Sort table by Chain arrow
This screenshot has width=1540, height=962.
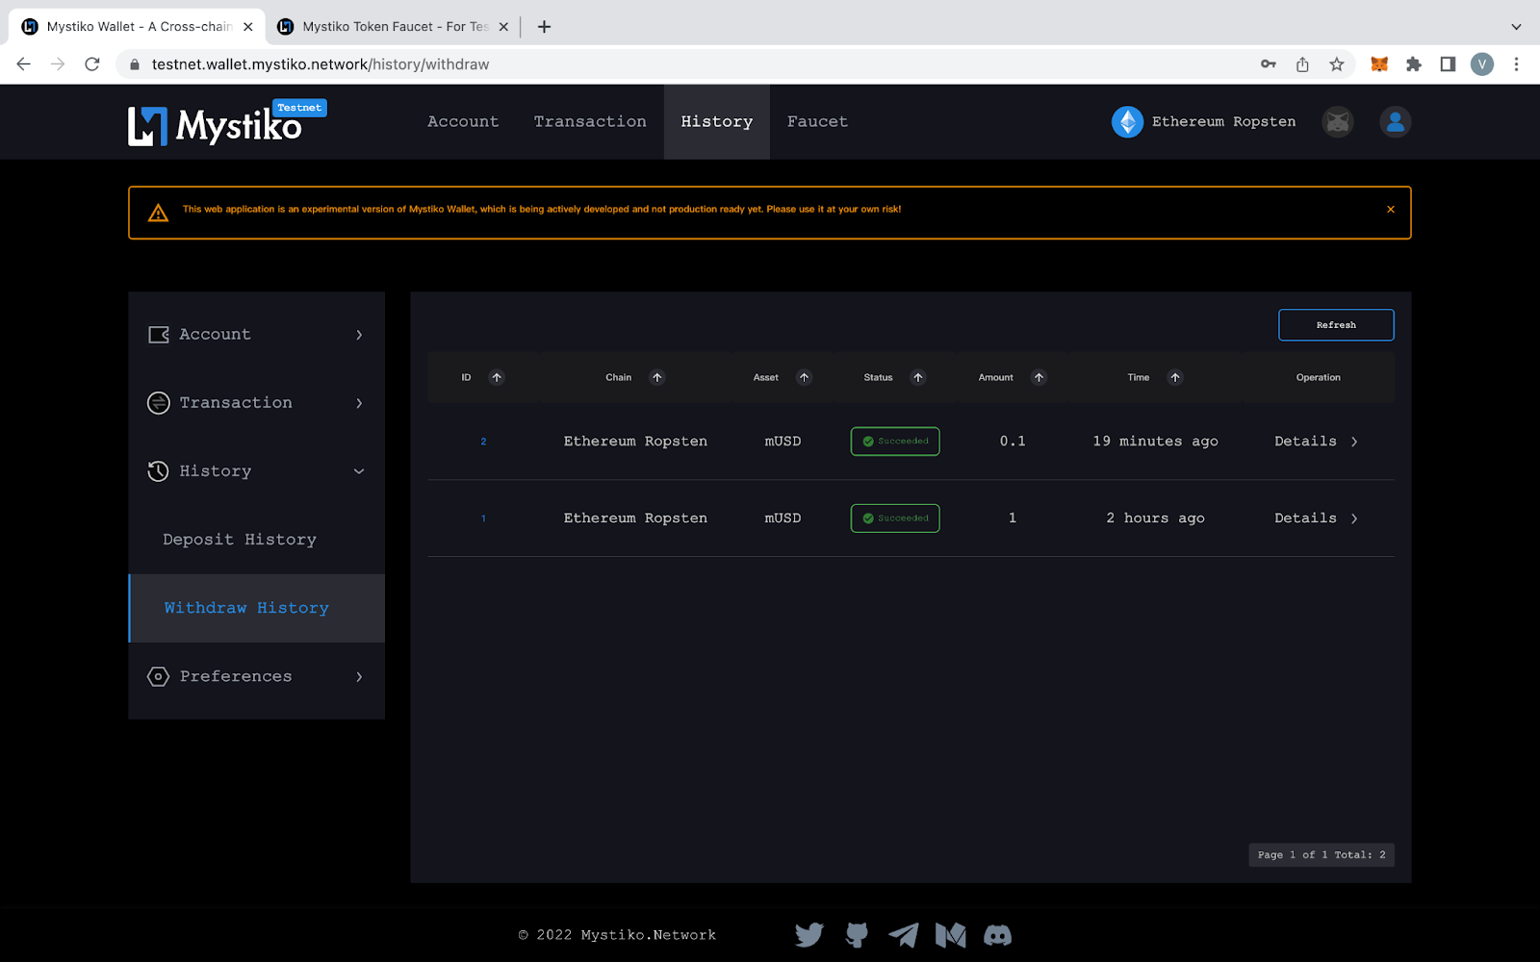click(657, 377)
